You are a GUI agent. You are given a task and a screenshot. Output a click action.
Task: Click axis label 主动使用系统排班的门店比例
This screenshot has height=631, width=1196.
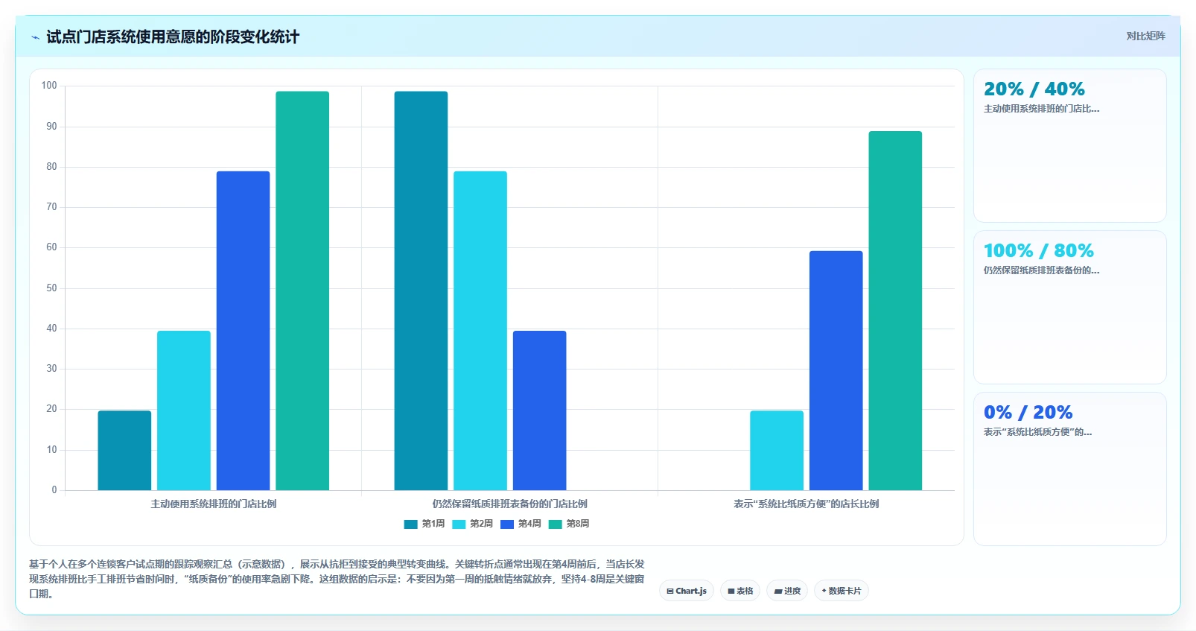tap(214, 504)
